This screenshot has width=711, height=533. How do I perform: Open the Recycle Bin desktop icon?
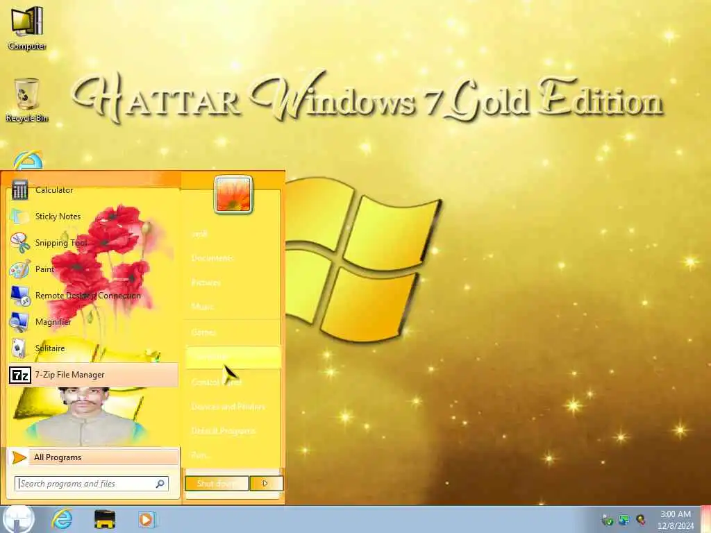click(27, 100)
